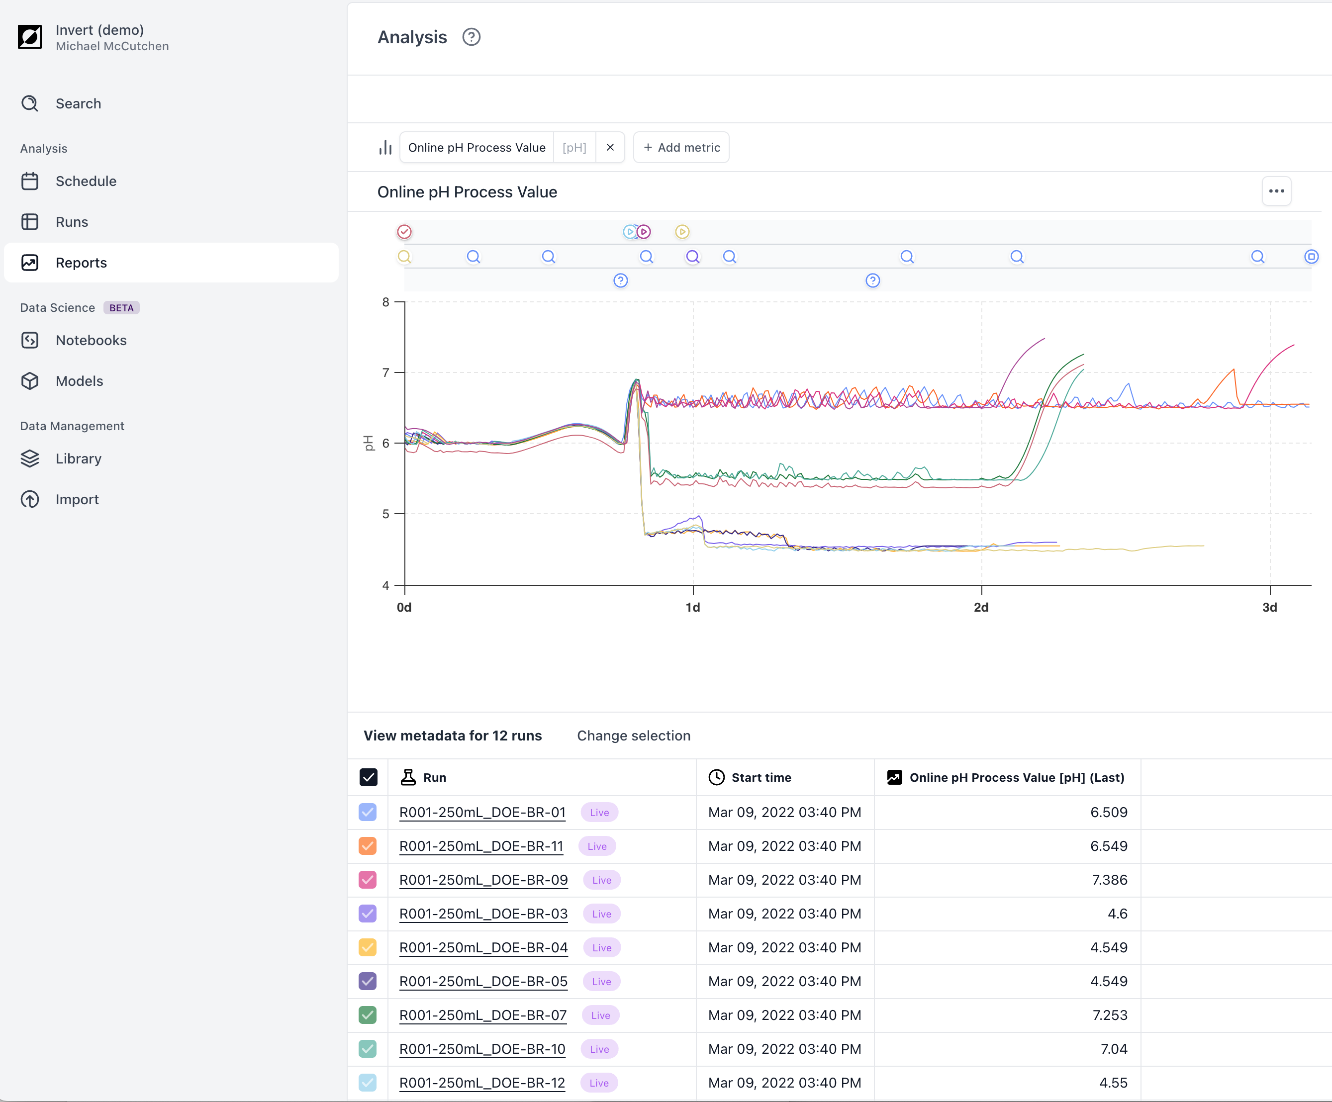
Task: Uncheck run R001-250mL_DOE-BR-07 green checkbox
Action: (x=368, y=1015)
